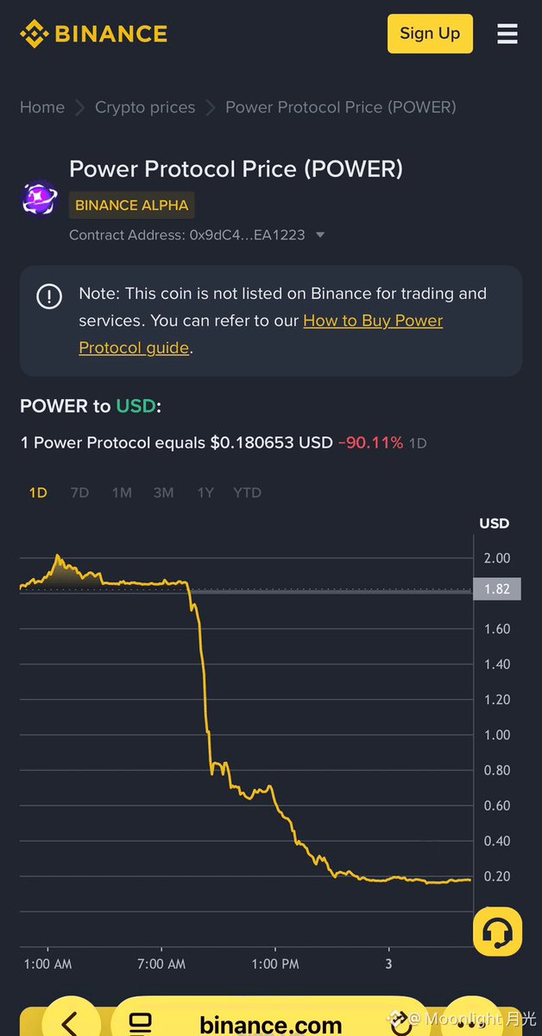Open the How to Buy Power Protocol guide
The width and height of the screenshot is (542, 1036).
point(373,321)
